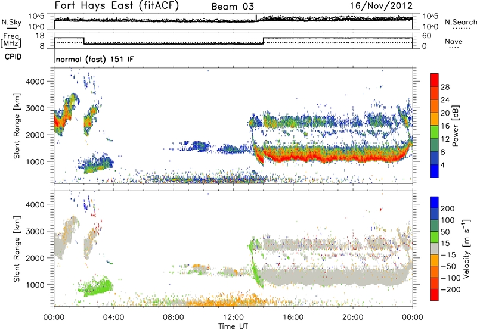This screenshot has height=330, width=477.
Task: Click the '16' label on power colorbar
Action: pos(445,126)
